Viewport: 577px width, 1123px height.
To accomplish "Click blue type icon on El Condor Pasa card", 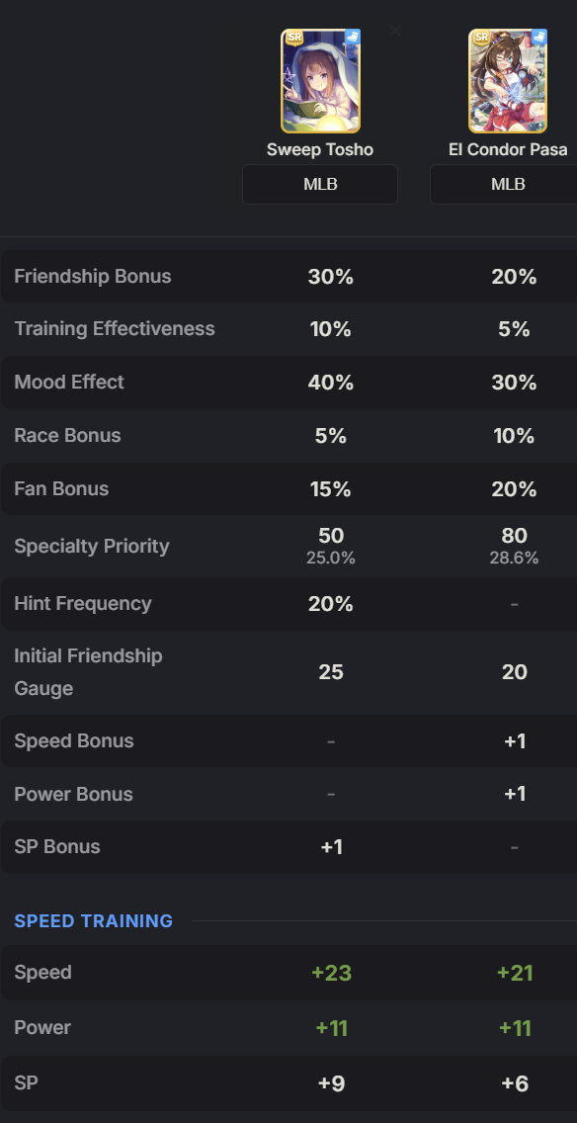I will [x=539, y=37].
